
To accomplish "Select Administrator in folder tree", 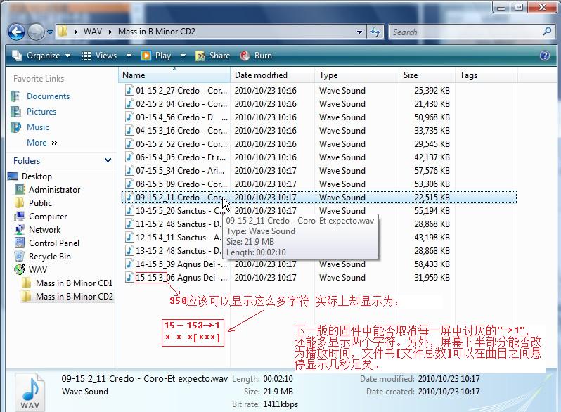I will pyautogui.click(x=54, y=190).
